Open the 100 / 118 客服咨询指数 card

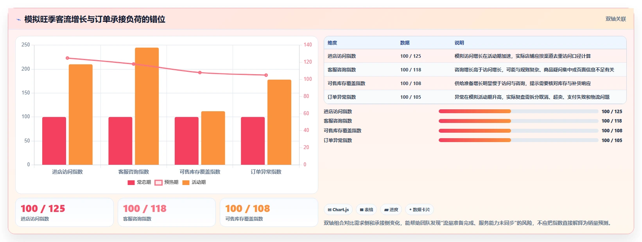(x=167, y=212)
